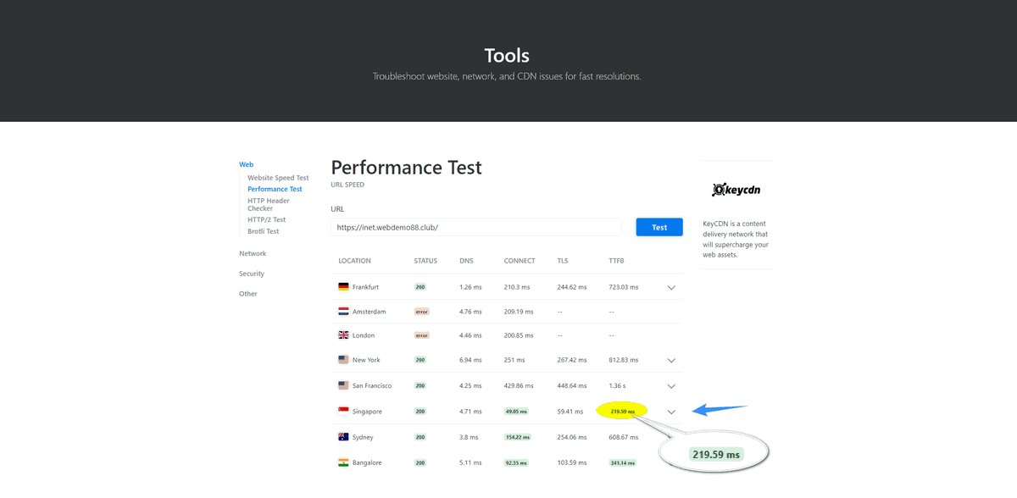Click Sydney's 200 status badge
This screenshot has height=498, width=1017.
(x=420, y=437)
